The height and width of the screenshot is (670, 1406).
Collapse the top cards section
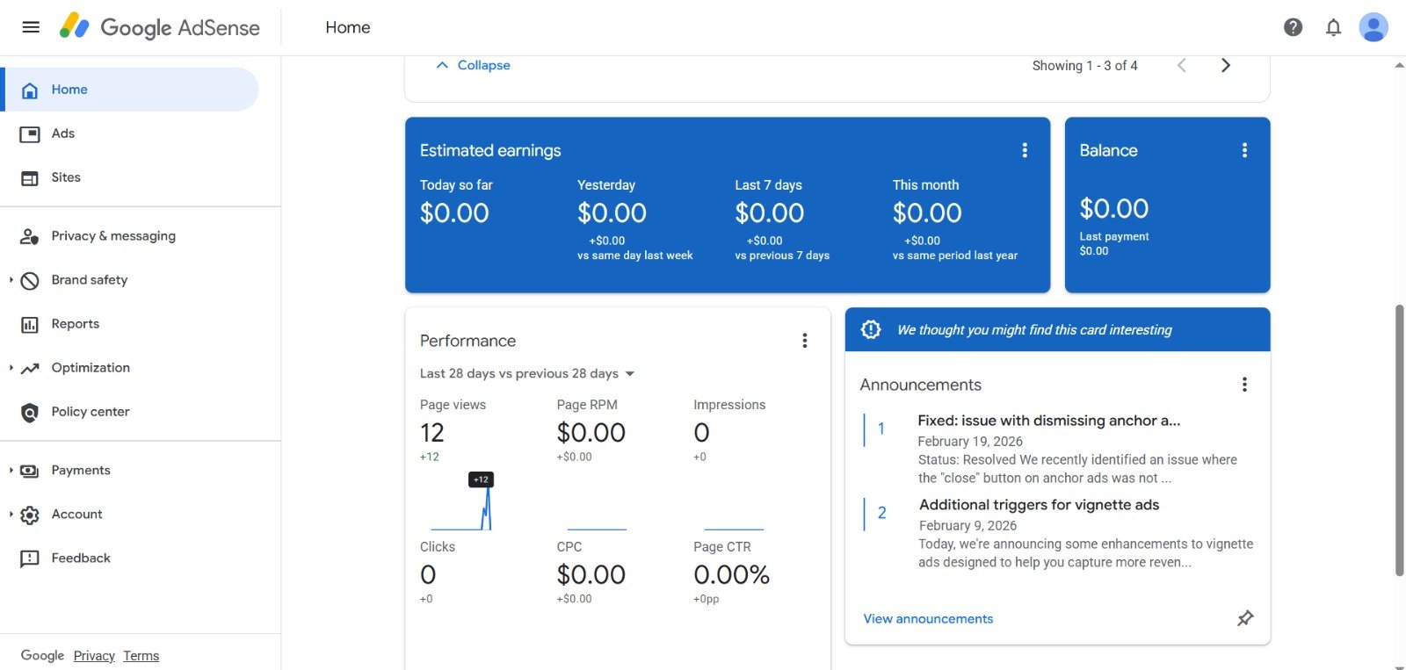[x=474, y=65]
